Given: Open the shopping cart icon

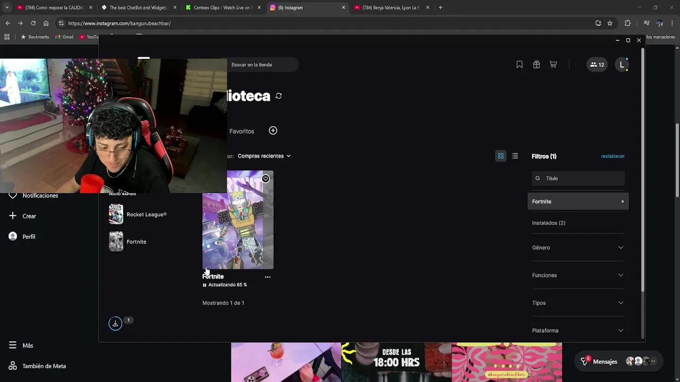Looking at the screenshot, I should pos(553,65).
